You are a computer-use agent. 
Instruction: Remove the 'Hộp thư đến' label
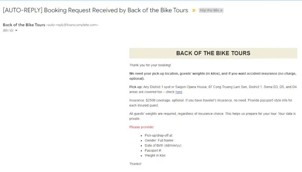click(x=221, y=11)
